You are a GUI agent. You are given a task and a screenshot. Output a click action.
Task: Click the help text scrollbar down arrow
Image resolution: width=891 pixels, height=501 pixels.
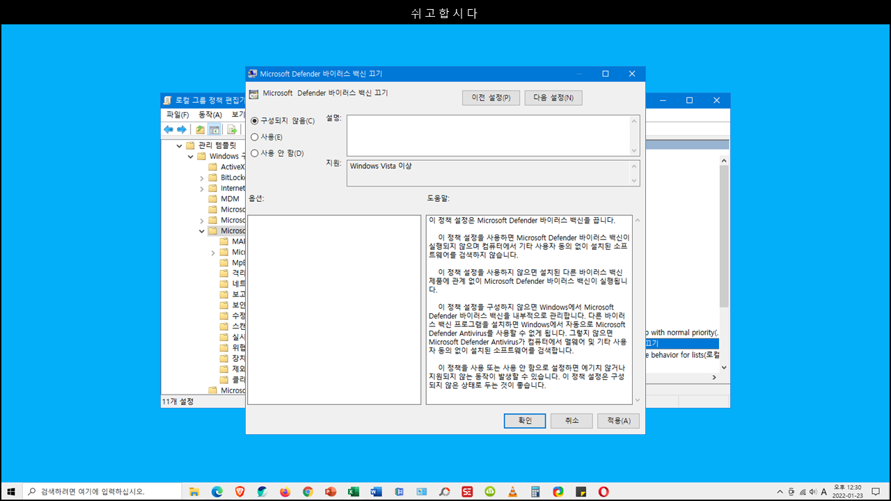[x=636, y=399]
